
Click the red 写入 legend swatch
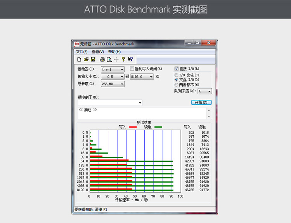tap(133, 127)
